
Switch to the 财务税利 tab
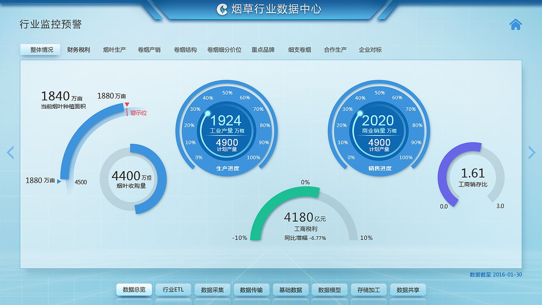77,50
